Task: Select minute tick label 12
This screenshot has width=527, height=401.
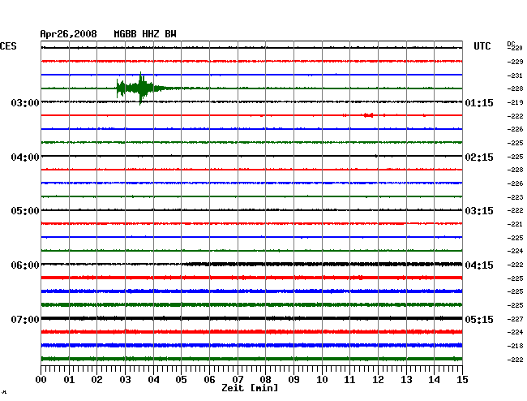Action: [x=378, y=379]
